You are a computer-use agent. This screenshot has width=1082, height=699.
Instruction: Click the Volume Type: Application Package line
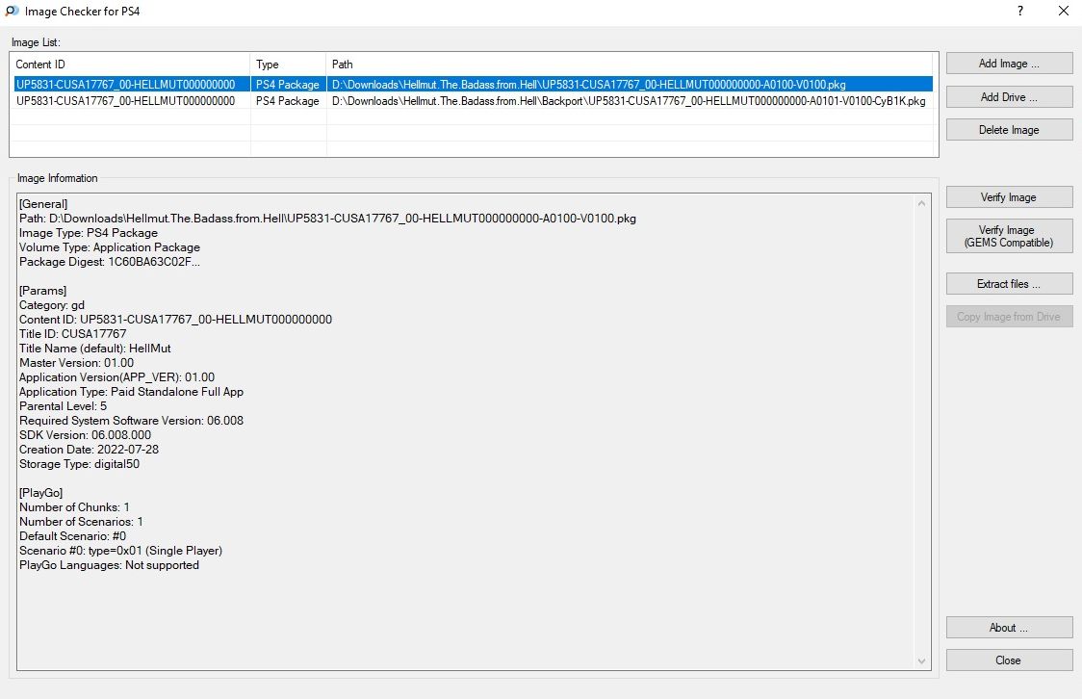[110, 247]
